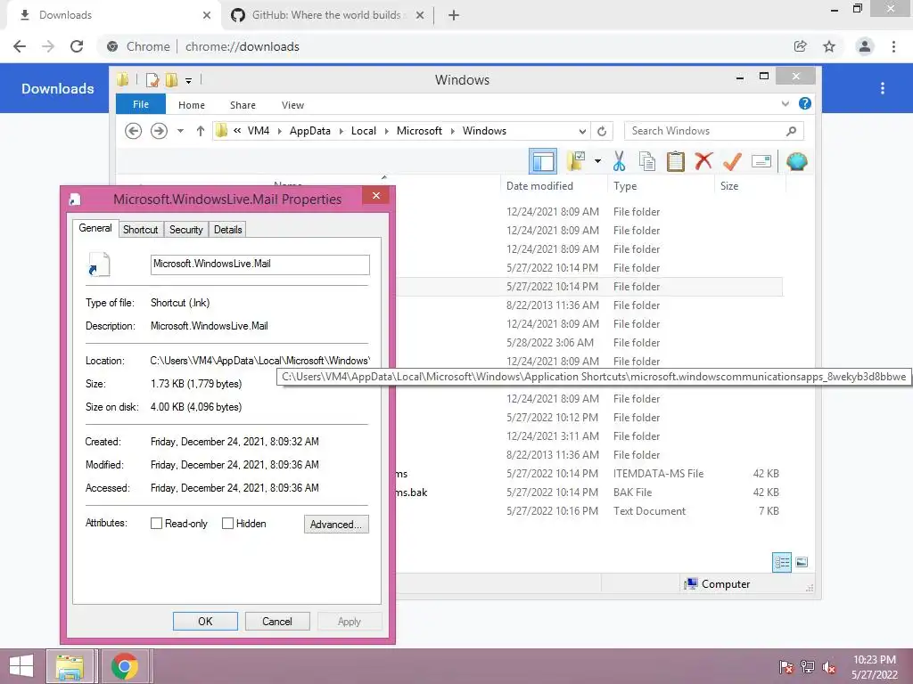Expand the arrow after Local in breadcrumb
Screen dimensions: 913x684
click(x=387, y=131)
